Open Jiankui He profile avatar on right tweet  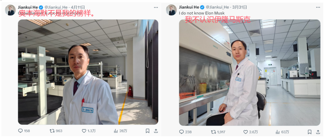point(171,10)
